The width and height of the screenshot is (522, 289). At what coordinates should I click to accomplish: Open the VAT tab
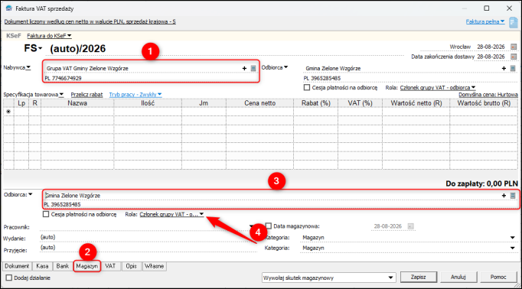(x=110, y=266)
